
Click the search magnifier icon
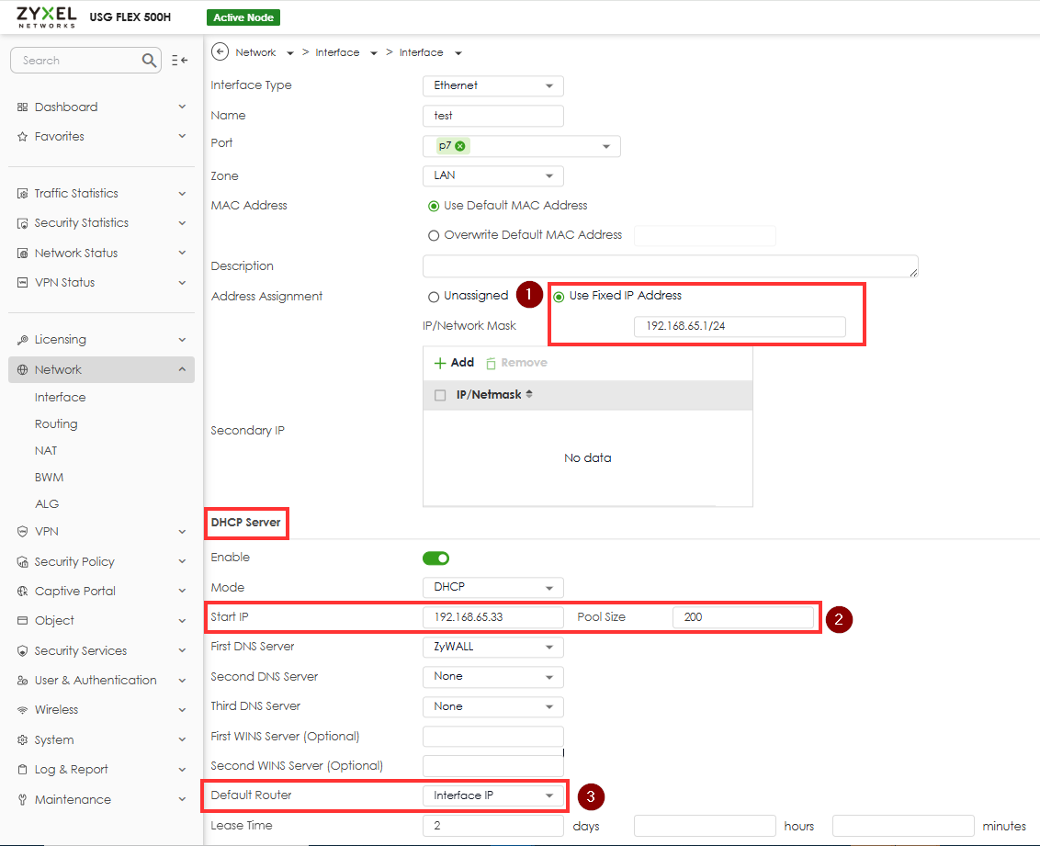(150, 61)
